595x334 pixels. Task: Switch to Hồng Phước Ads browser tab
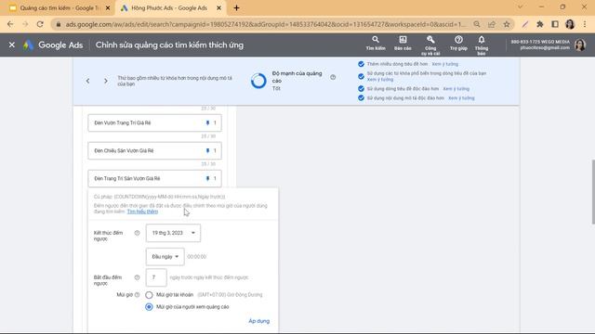tap(169, 8)
